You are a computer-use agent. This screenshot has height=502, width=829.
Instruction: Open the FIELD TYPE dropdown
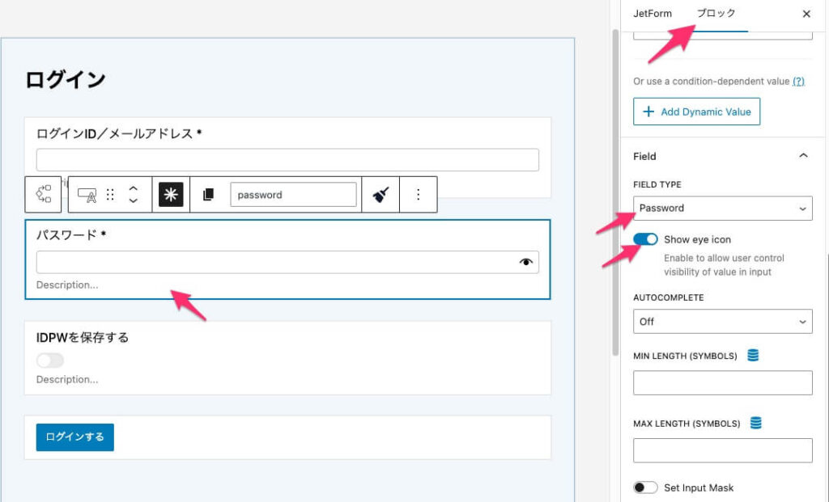[x=722, y=209]
